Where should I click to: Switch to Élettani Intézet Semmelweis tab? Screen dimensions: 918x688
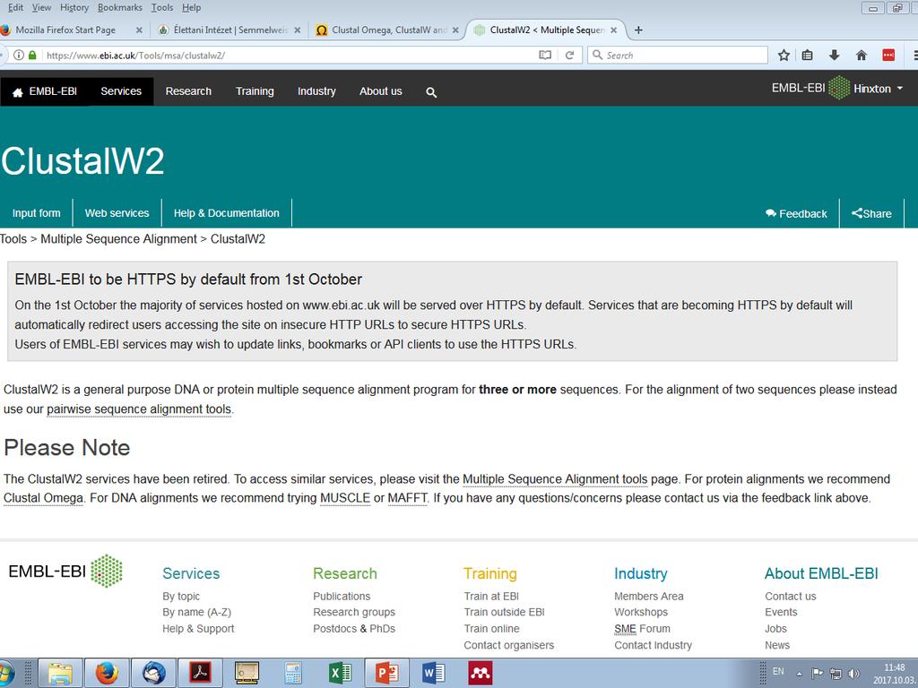tap(229, 30)
